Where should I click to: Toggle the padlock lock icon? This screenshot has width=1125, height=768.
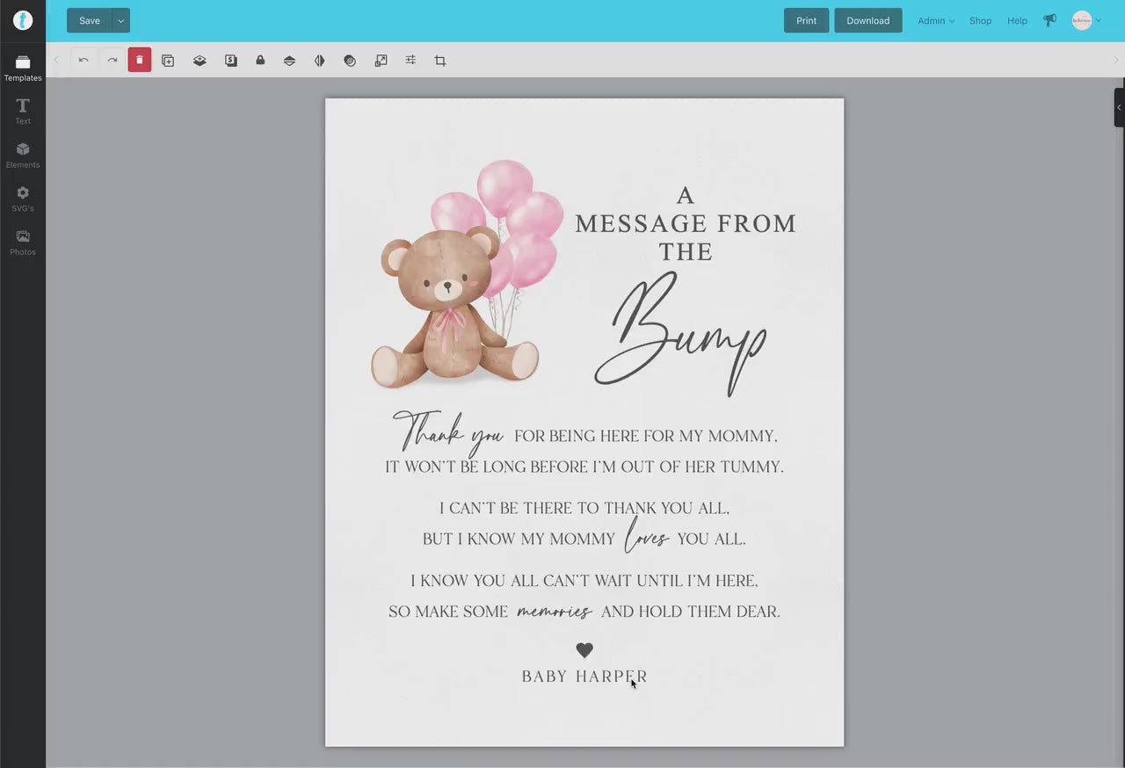point(260,61)
